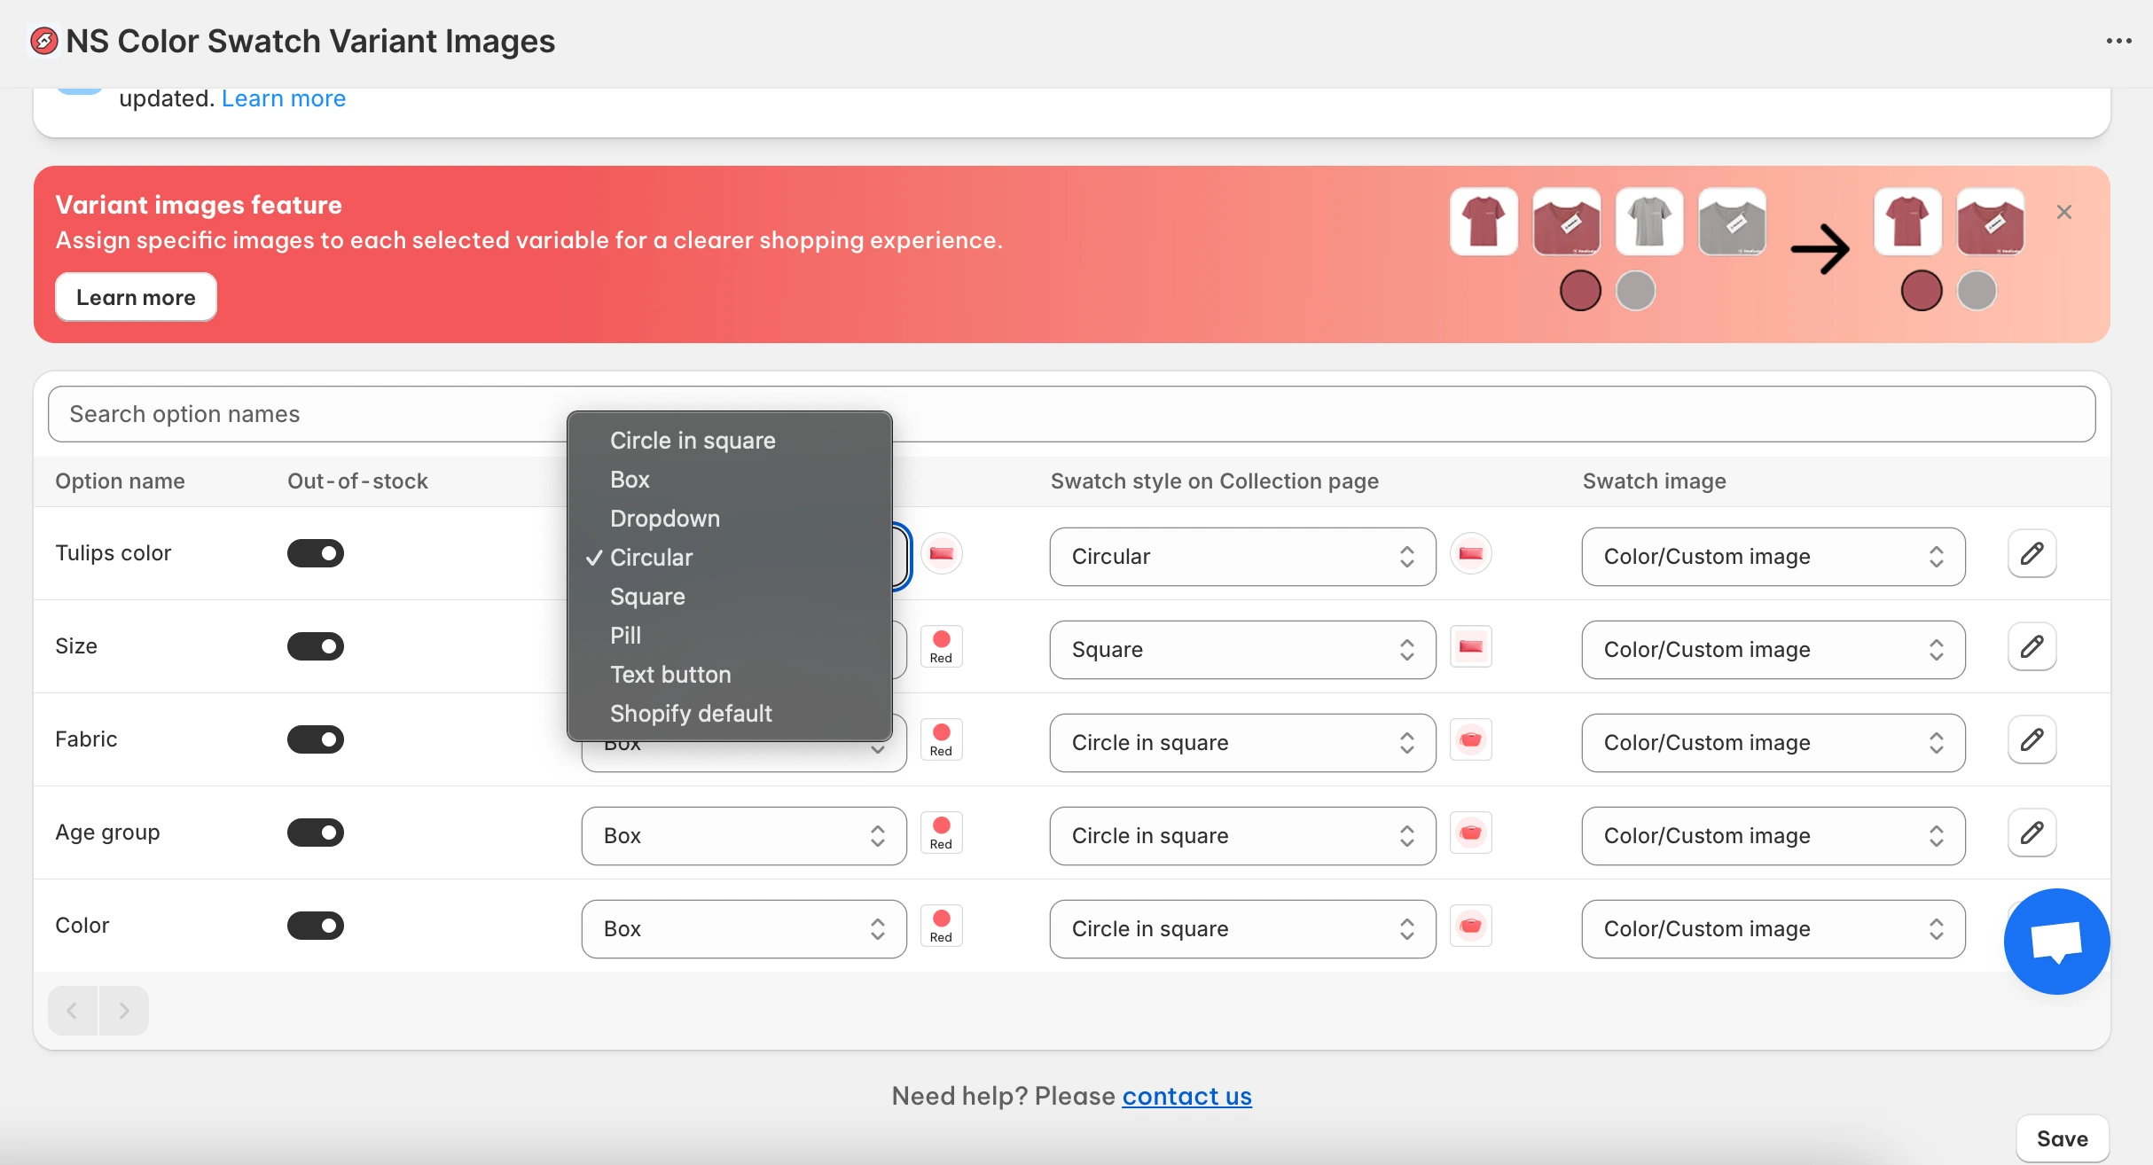Click the edit pencil for Fabric row
The width and height of the screenshot is (2153, 1165).
pyautogui.click(x=2032, y=740)
